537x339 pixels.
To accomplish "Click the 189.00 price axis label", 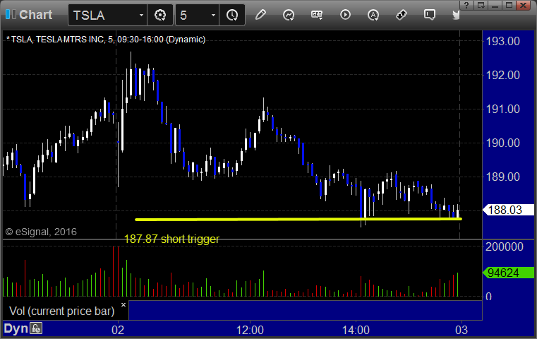I will [502, 177].
